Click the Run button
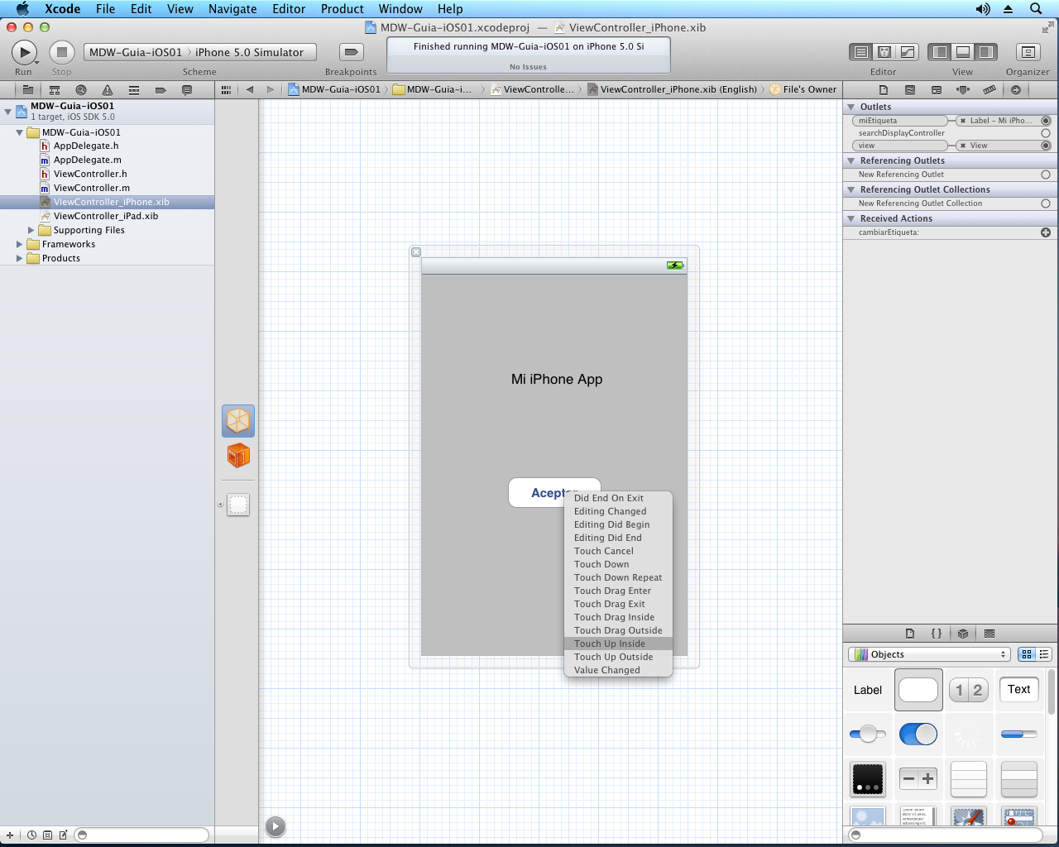This screenshot has width=1059, height=847. [x=24, y=52]
